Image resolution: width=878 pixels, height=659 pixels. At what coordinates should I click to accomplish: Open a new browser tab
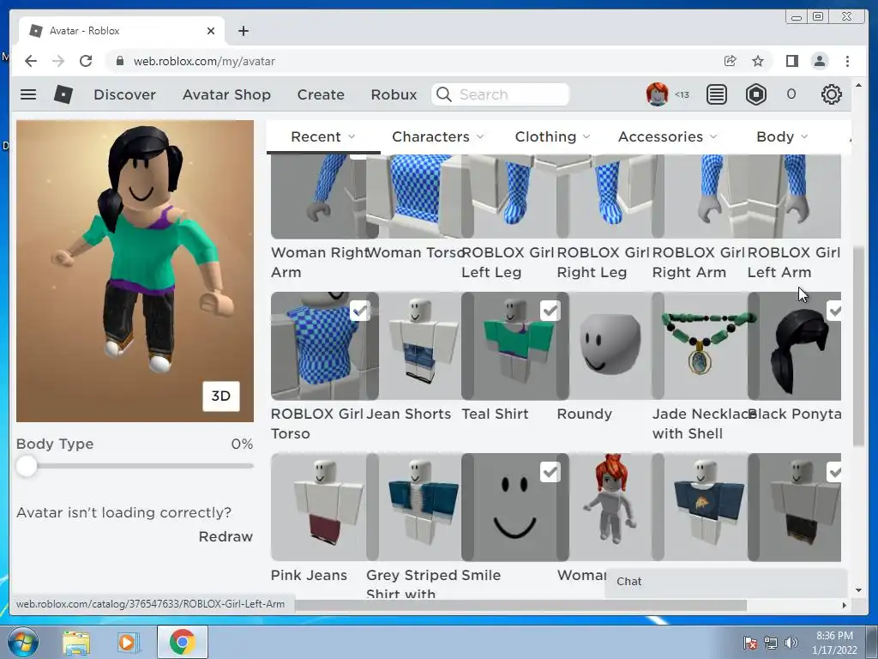coord(243,31)
